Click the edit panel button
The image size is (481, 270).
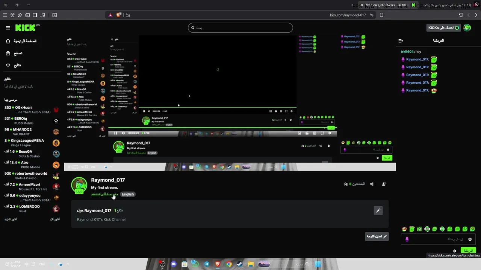377,236
